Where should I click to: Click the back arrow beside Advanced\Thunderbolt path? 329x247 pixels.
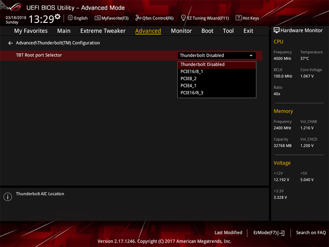tap(11, 43)
